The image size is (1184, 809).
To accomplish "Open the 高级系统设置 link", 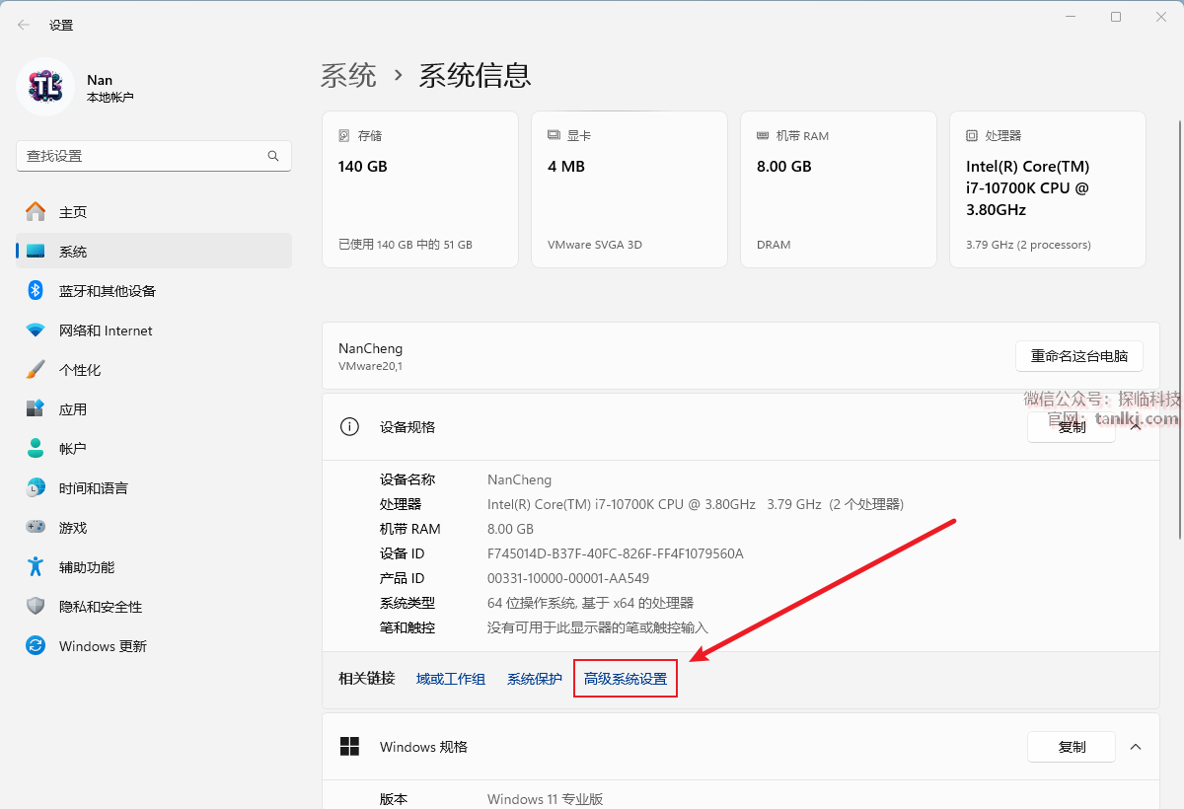I will [x=625, y=679].
